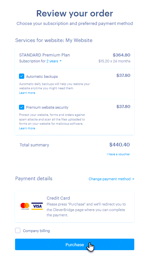This screenshot has height=259, width=149.
Task: Click the $440.40 total amount
Action: 120,145
